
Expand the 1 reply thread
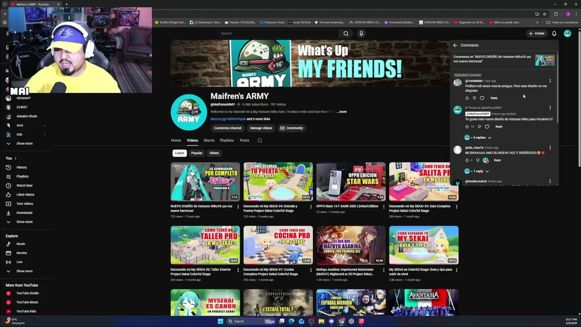(477, 171)
